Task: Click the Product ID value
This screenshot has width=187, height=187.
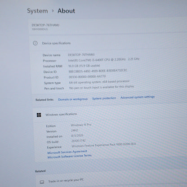Action: 87,76
